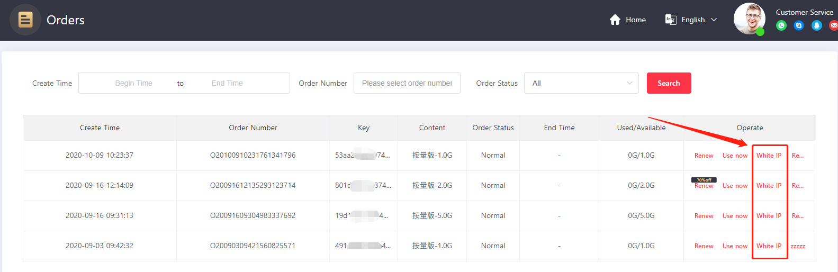Screen dimensions: 838x272
Task: Click the zzzzz remark link
Action: point(797,246)
